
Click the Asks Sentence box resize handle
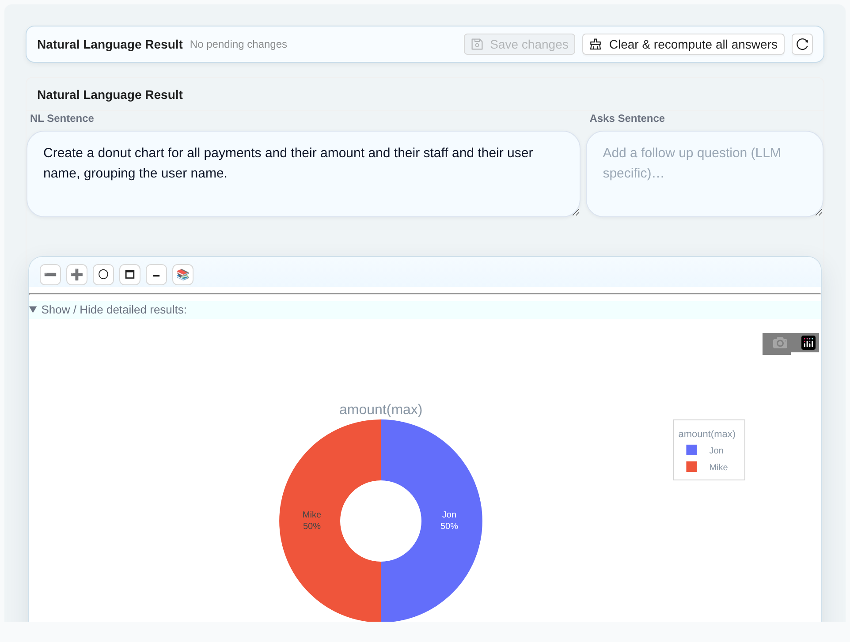[819, 213]
